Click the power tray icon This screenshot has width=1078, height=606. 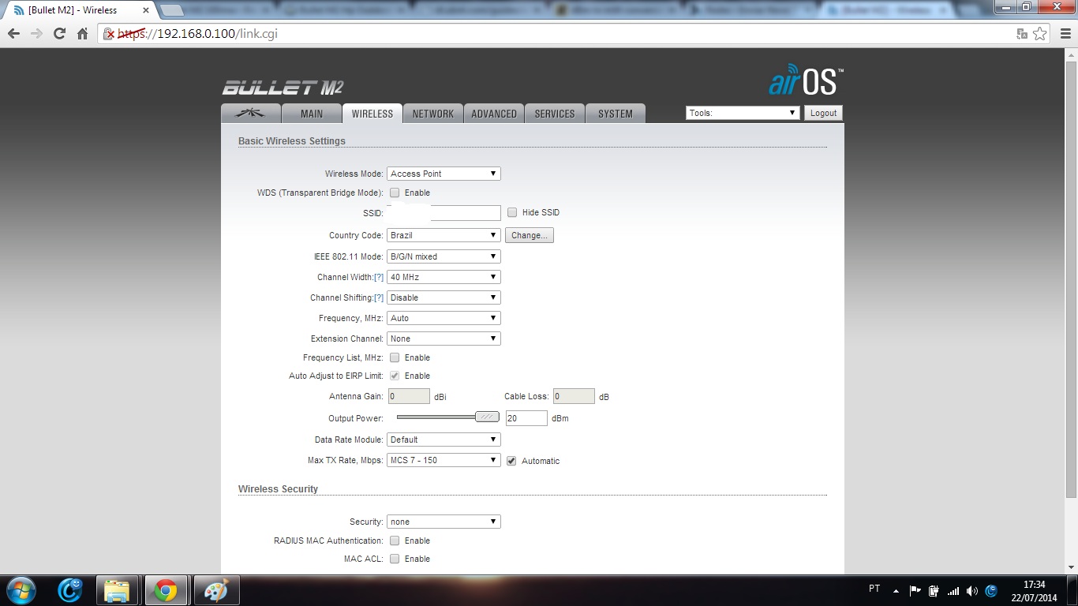pos(934,590)
